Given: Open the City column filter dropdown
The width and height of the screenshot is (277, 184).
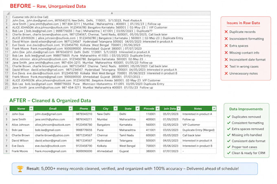Looking at the screenshot, I should tap(115, 108).
